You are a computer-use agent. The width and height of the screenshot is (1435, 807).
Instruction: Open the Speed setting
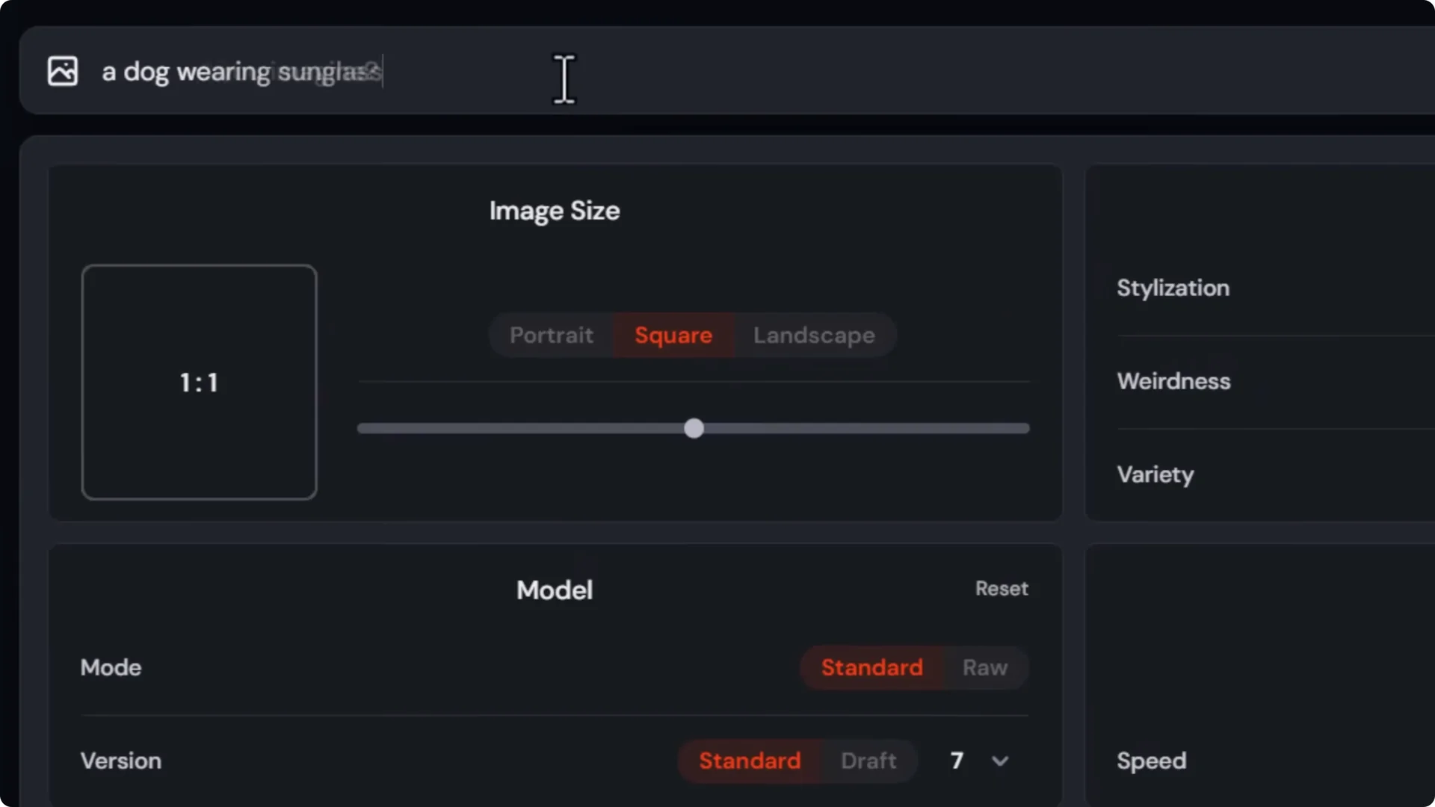tap(1151, 761)
